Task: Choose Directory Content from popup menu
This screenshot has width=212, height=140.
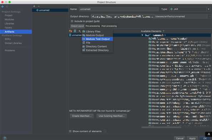Action: (x=97, y=46)
